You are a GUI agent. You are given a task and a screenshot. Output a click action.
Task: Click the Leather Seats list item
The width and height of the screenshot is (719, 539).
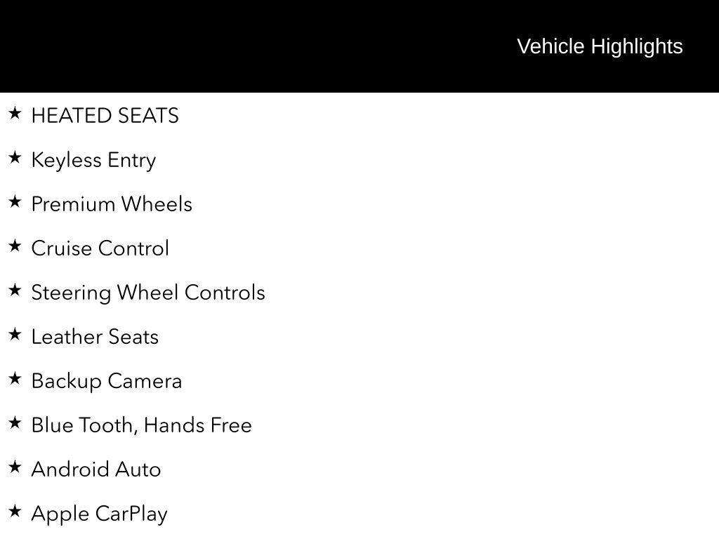point(95,337)
